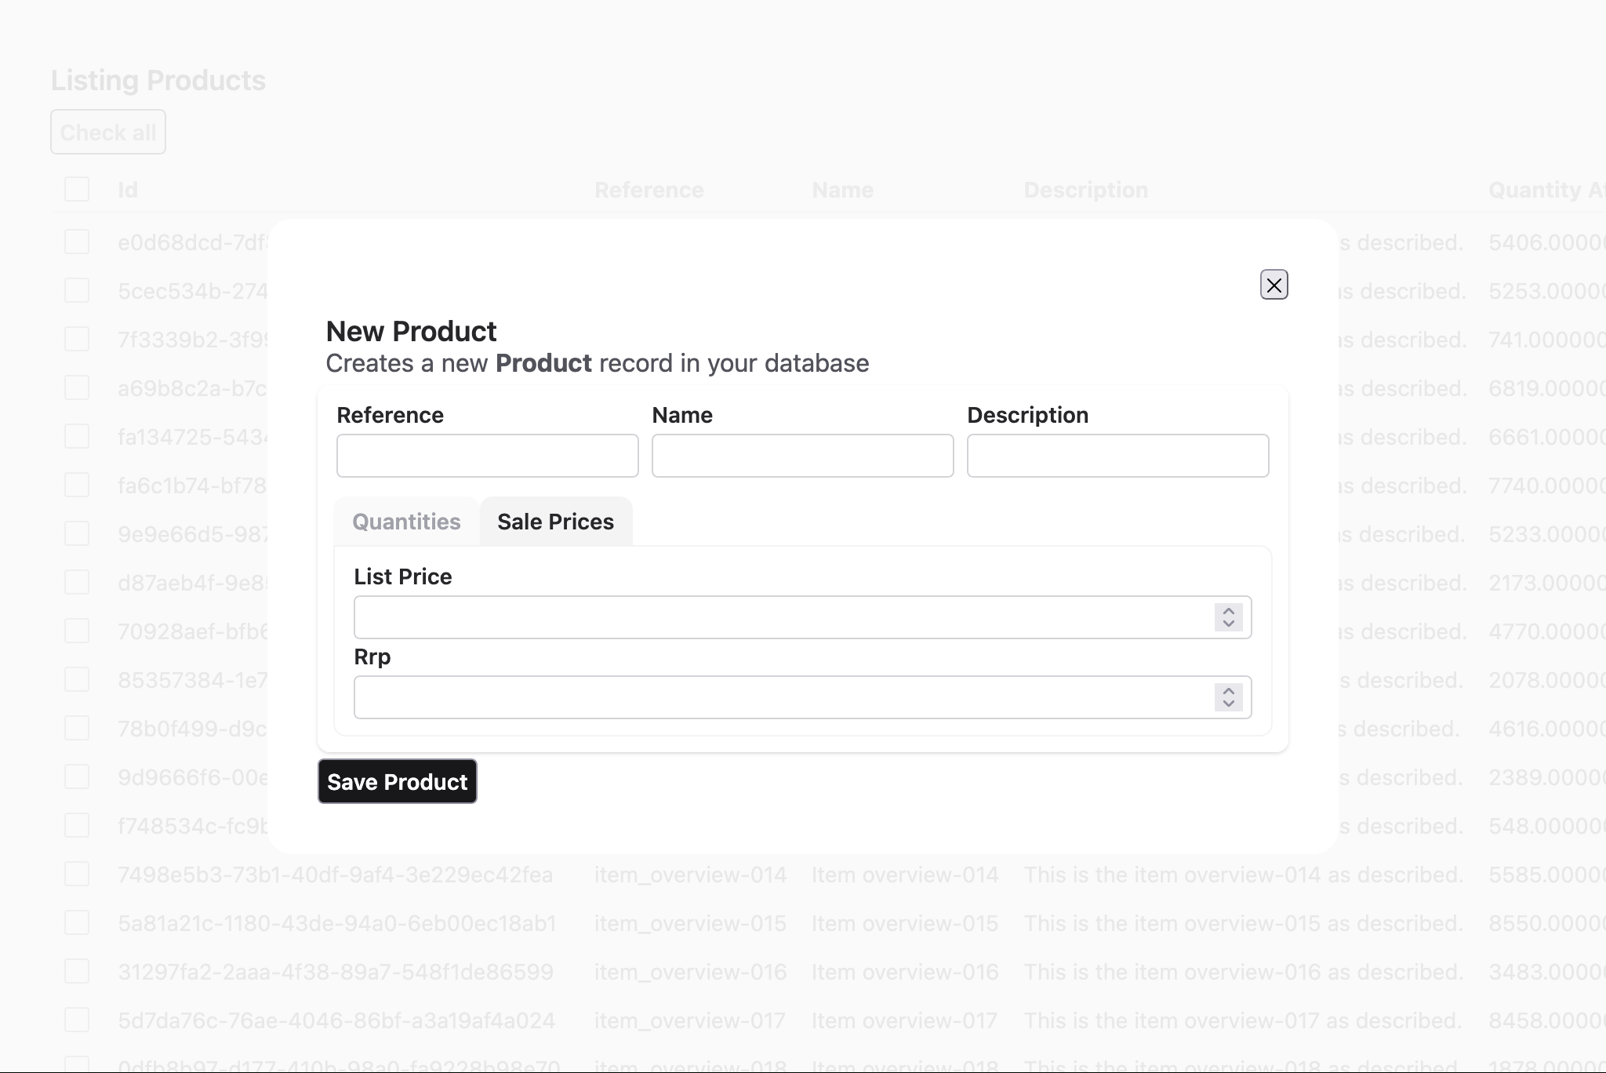Click into the Name text field
Viewport: 1606px width, 1073px height.
(802, 456)
